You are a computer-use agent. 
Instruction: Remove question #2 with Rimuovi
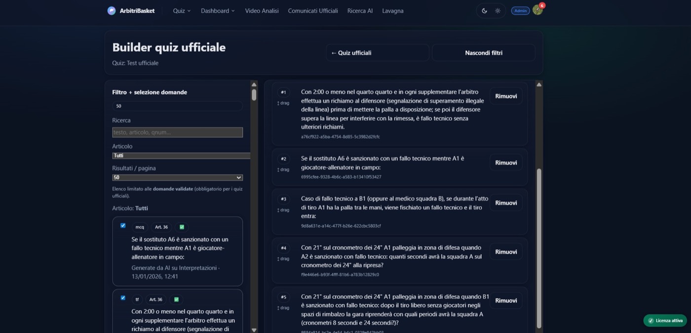[x=506, y=163]
